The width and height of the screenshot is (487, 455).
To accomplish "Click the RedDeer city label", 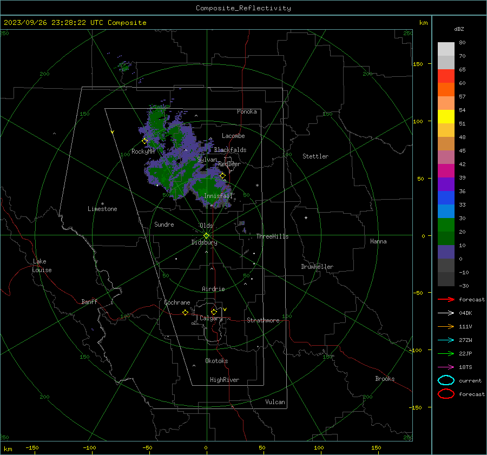I will (x=229, y=164).
